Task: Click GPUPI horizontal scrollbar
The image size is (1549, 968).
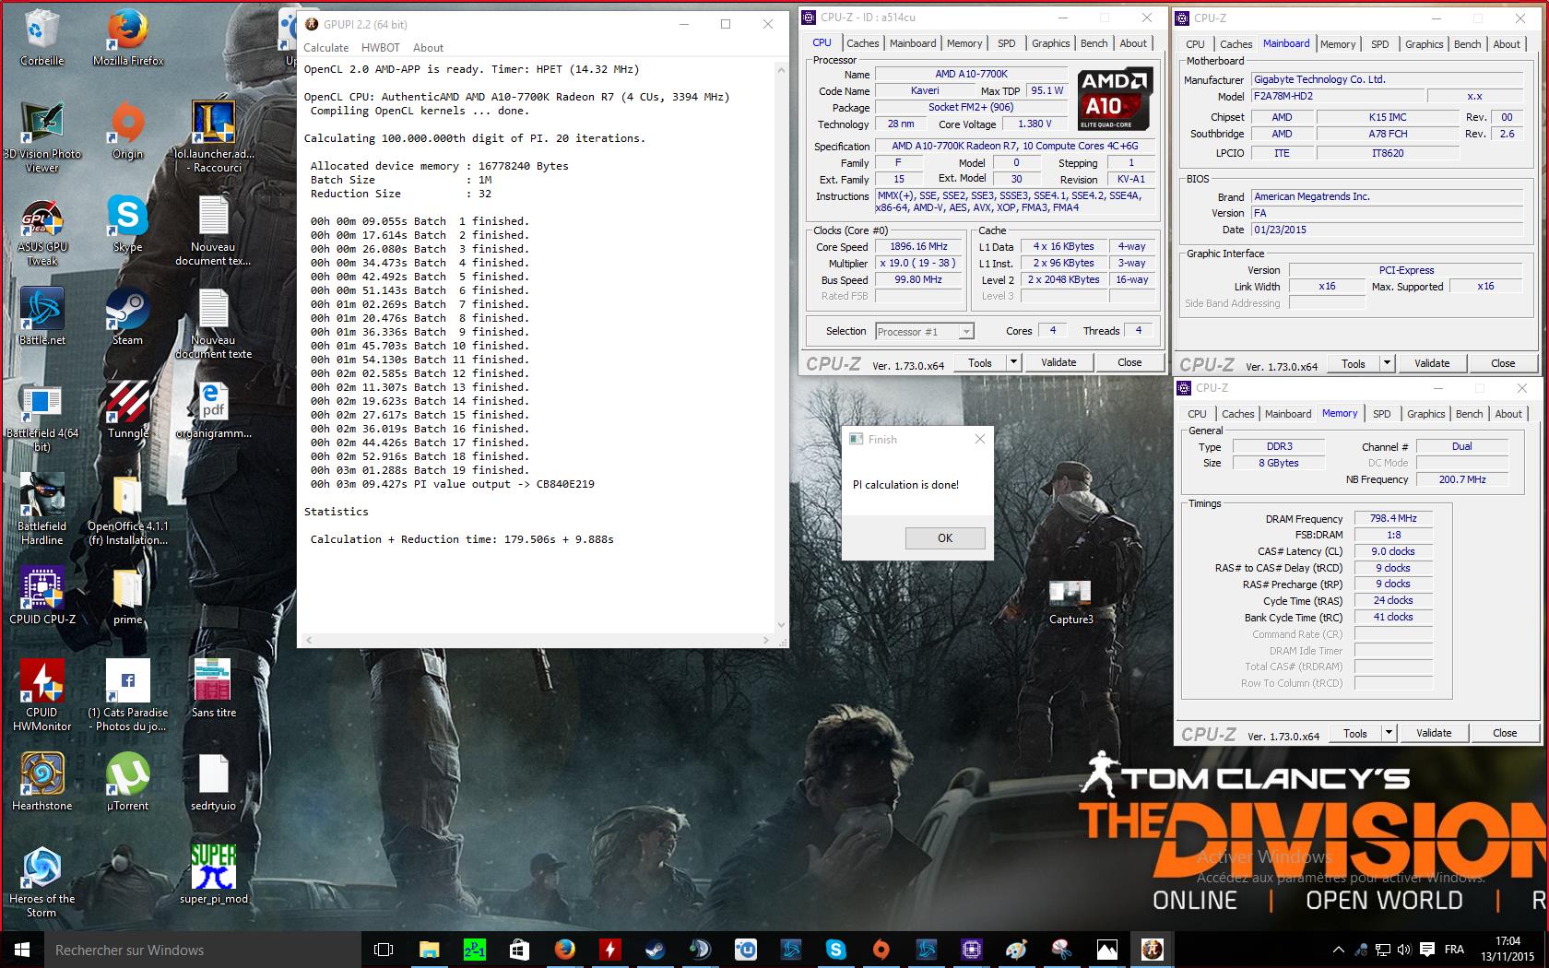Action: coord(537,639)
